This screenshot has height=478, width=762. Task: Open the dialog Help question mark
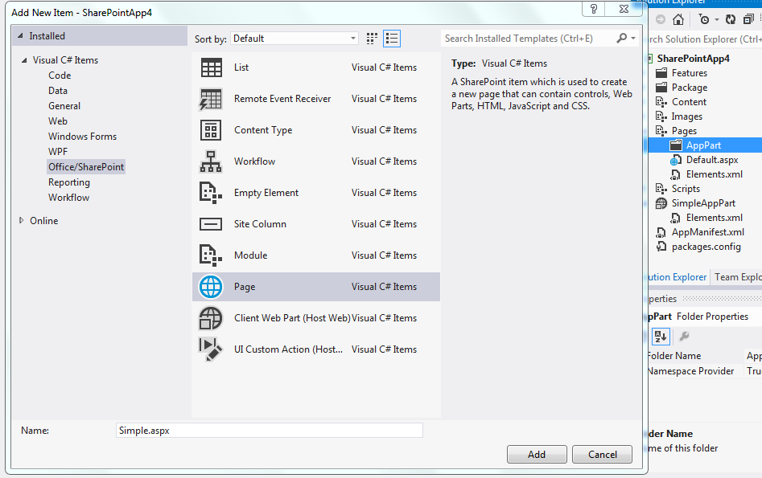point(593,9)
